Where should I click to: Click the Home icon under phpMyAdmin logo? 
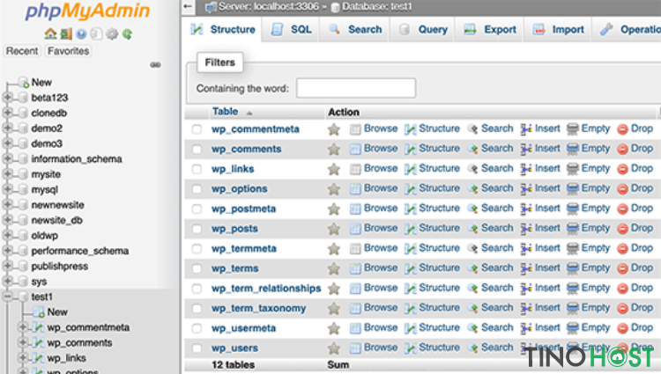(50, 33)
